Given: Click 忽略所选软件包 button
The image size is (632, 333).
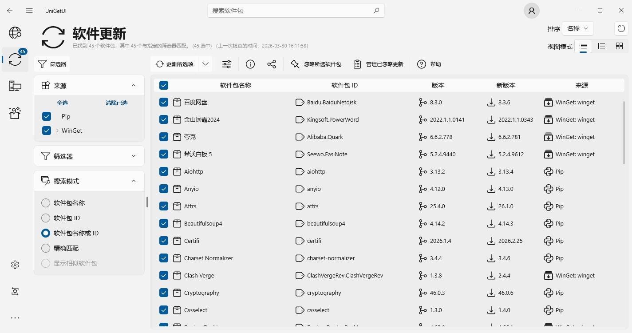Looking at the screenshot, I should pos(316,64).
